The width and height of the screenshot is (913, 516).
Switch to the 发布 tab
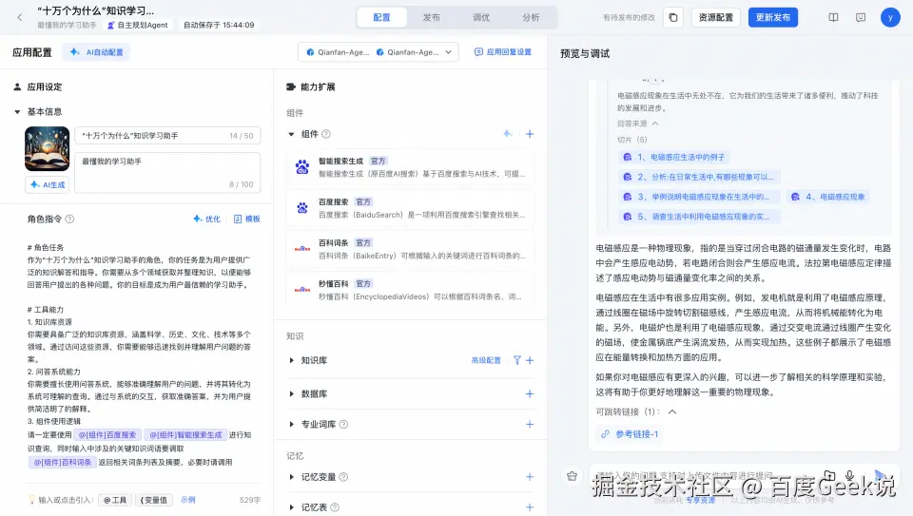[x=432, y=17]
